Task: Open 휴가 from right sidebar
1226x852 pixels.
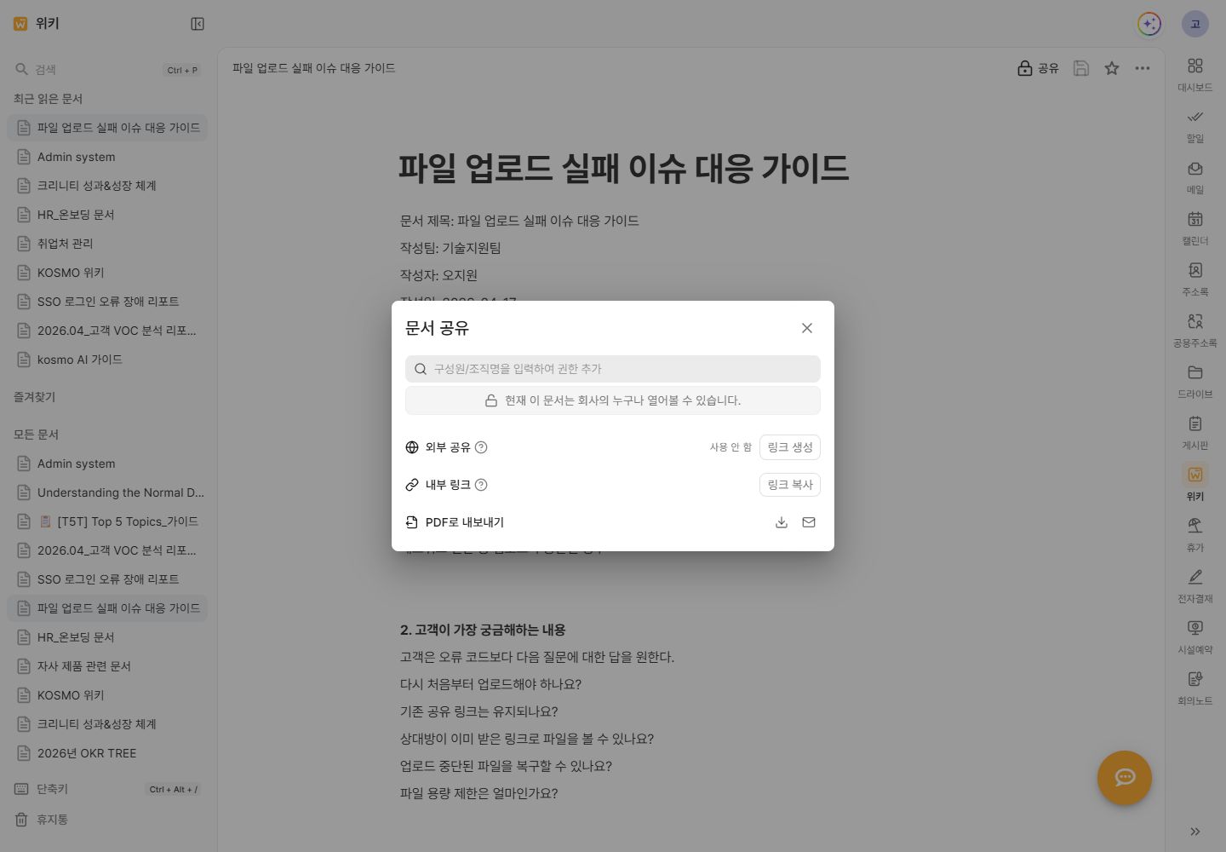Action: point(1195,534)
